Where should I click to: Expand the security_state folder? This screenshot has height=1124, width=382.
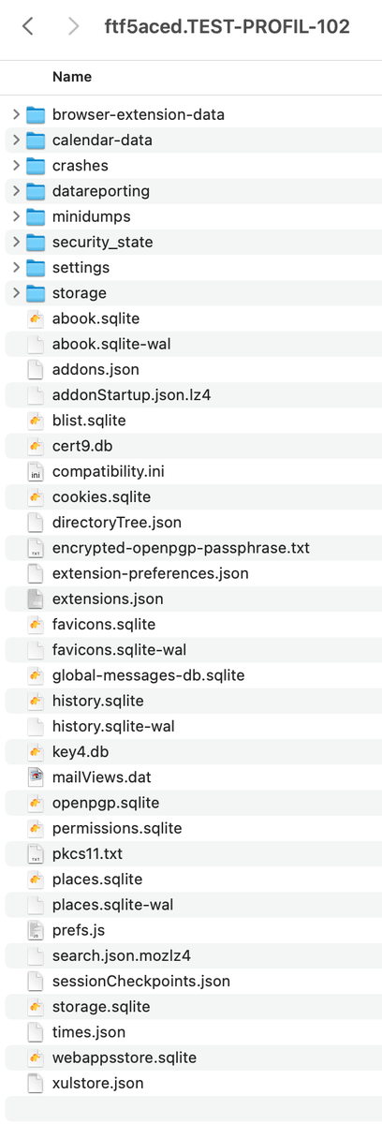coord(16,242)
